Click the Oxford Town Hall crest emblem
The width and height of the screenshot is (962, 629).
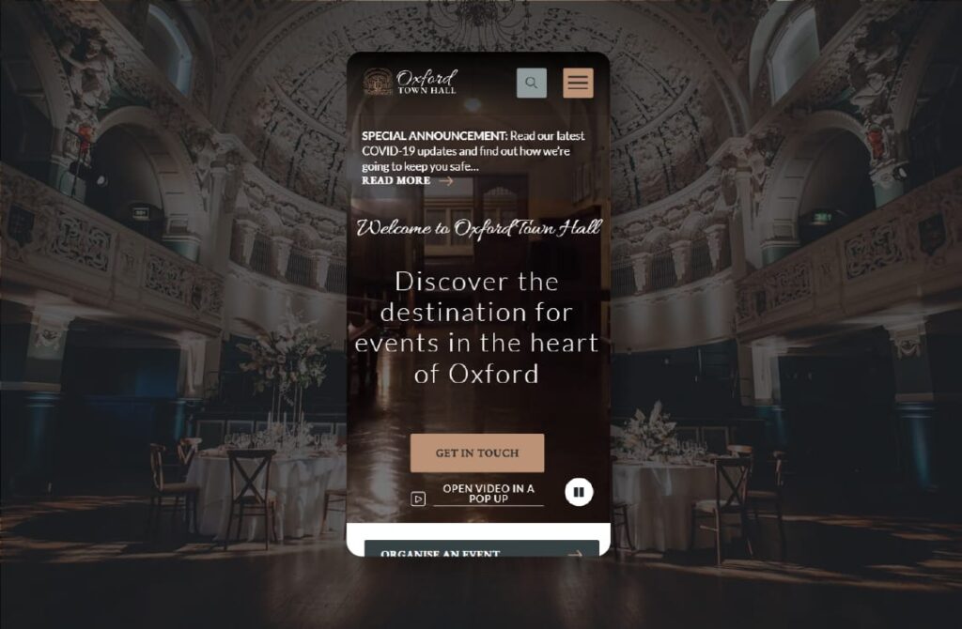[x=378, y=82]
